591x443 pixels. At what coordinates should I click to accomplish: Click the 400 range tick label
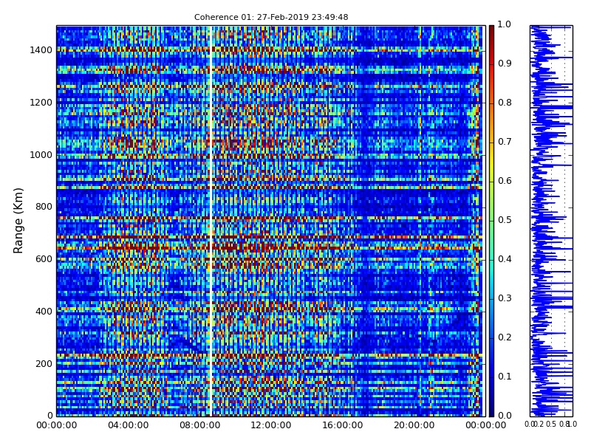(44, 312)
